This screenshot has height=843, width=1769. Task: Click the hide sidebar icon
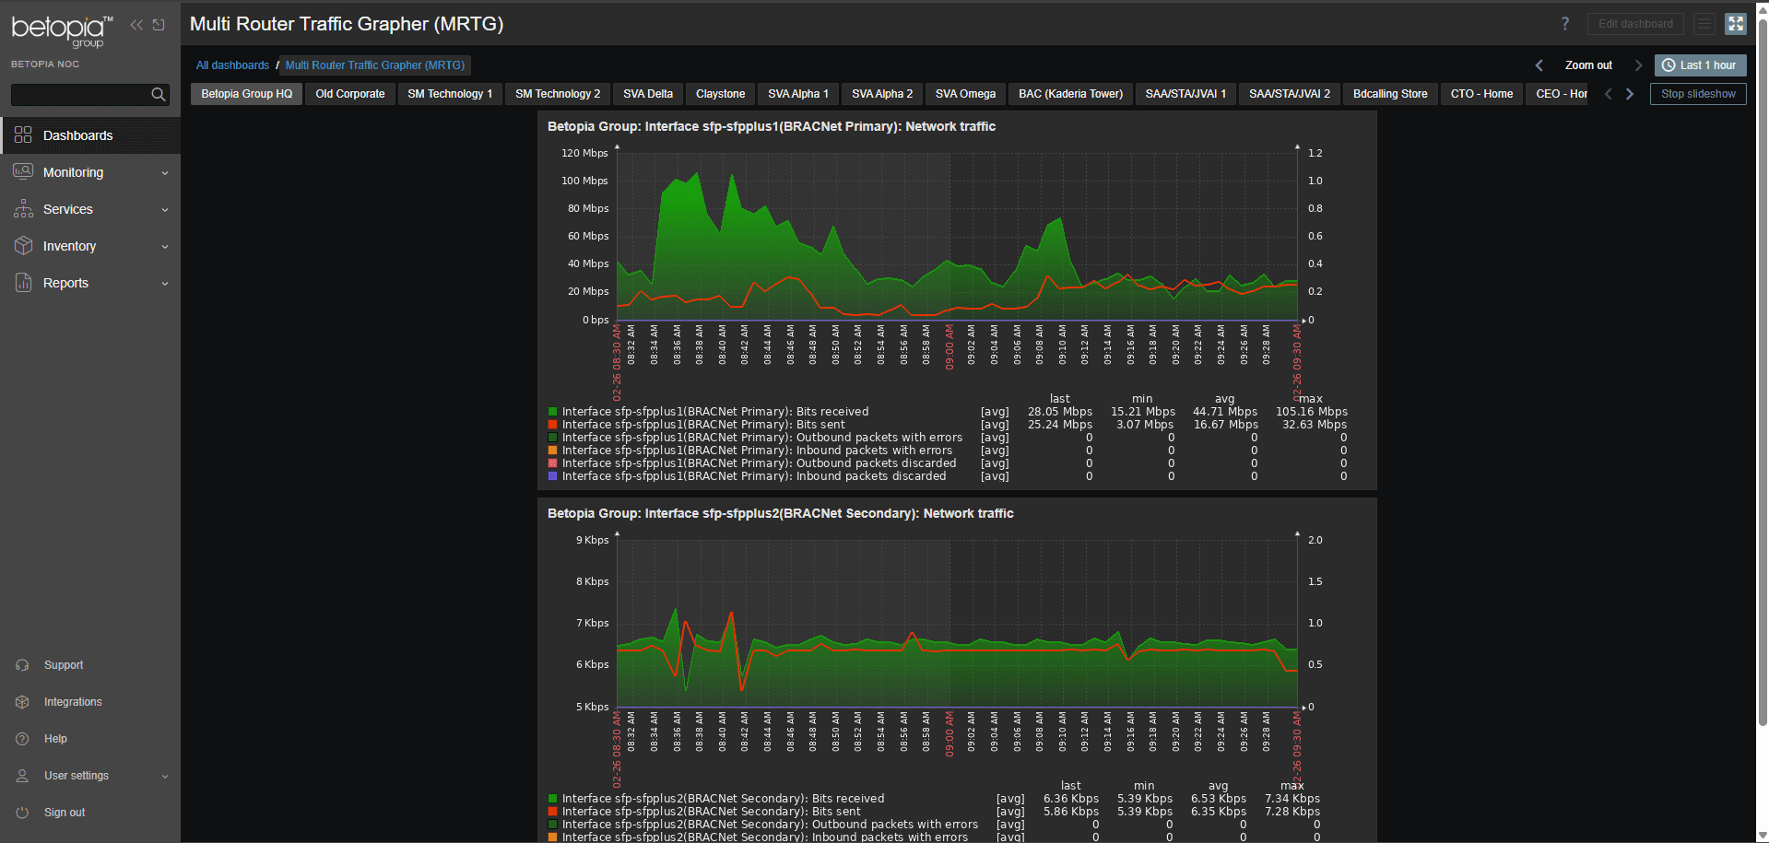click(x=159, y=25)
